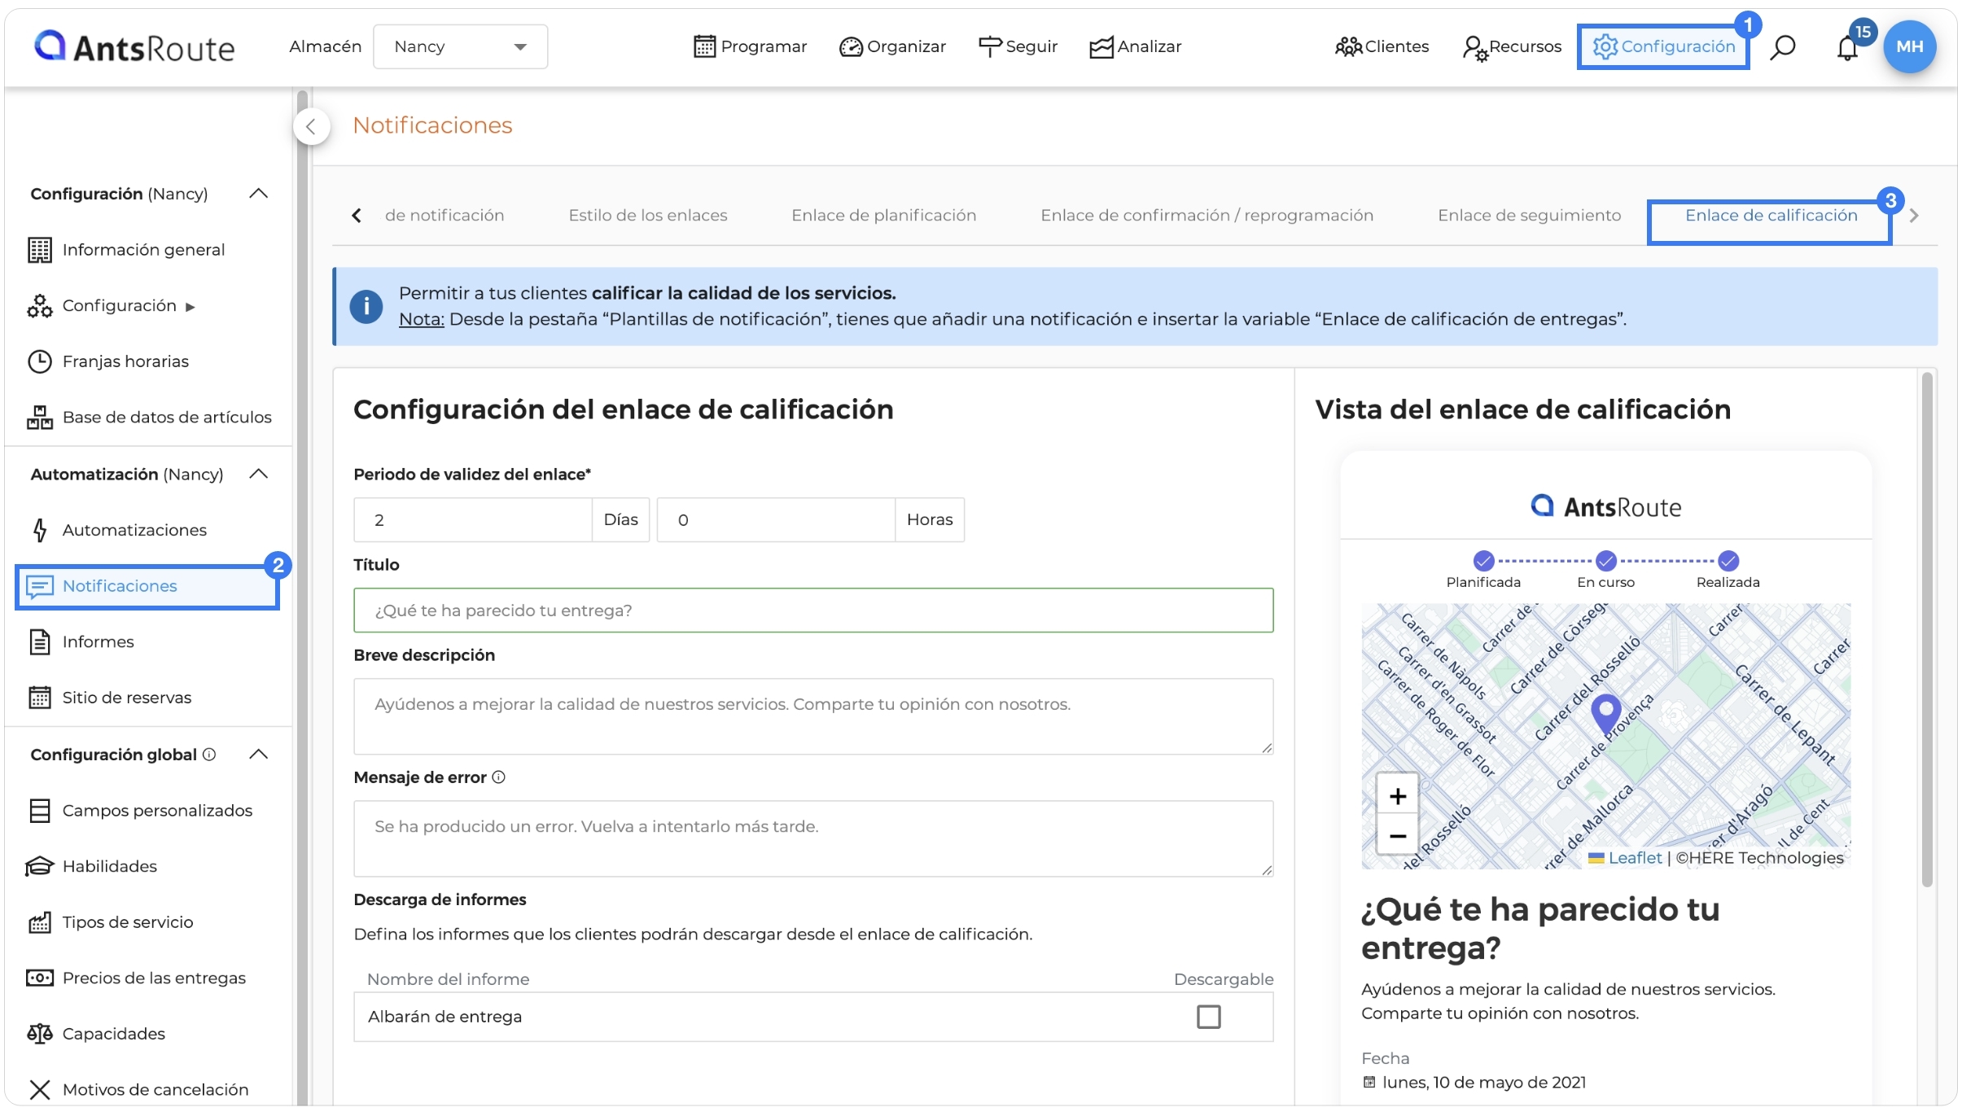Image resolution: width=1962 pixels, height=1116 pixels.
Task: Click the Franjas horarias clock icon
Action: click(x=40, y=361)
